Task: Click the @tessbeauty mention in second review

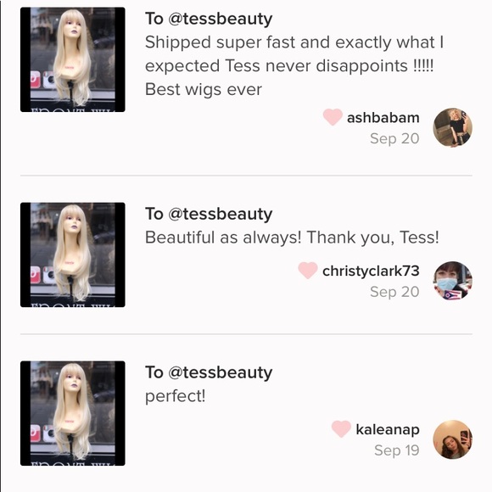Action: click(221, 215)
